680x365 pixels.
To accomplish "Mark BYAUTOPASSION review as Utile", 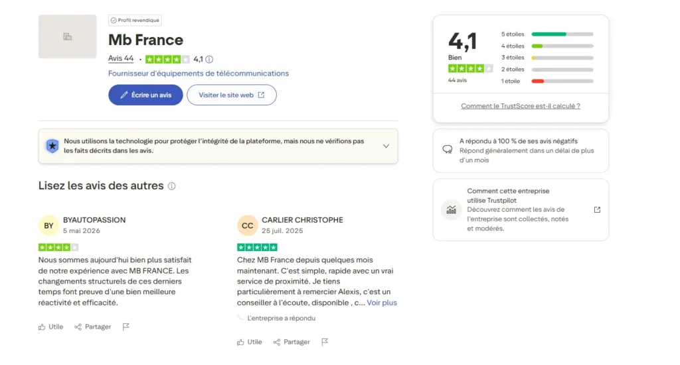I will pyautogui.click(x=50, y=327).
